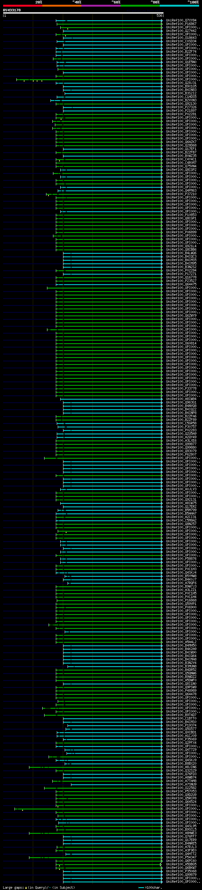
Task: Click the red 20% legend segment
Action: click(22, 6)
